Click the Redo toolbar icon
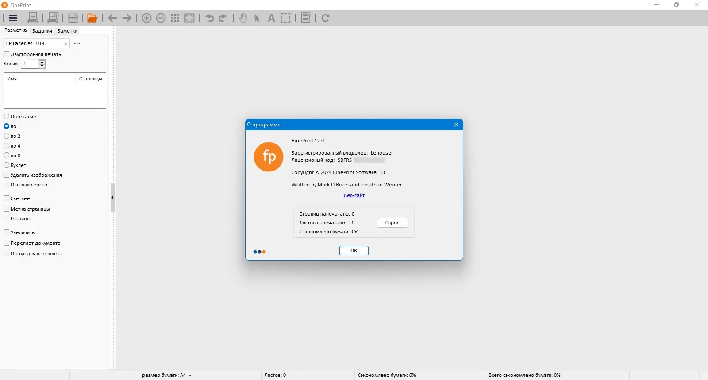The height and width of the screenshot is (380, 708). click(x=223, y=18)
